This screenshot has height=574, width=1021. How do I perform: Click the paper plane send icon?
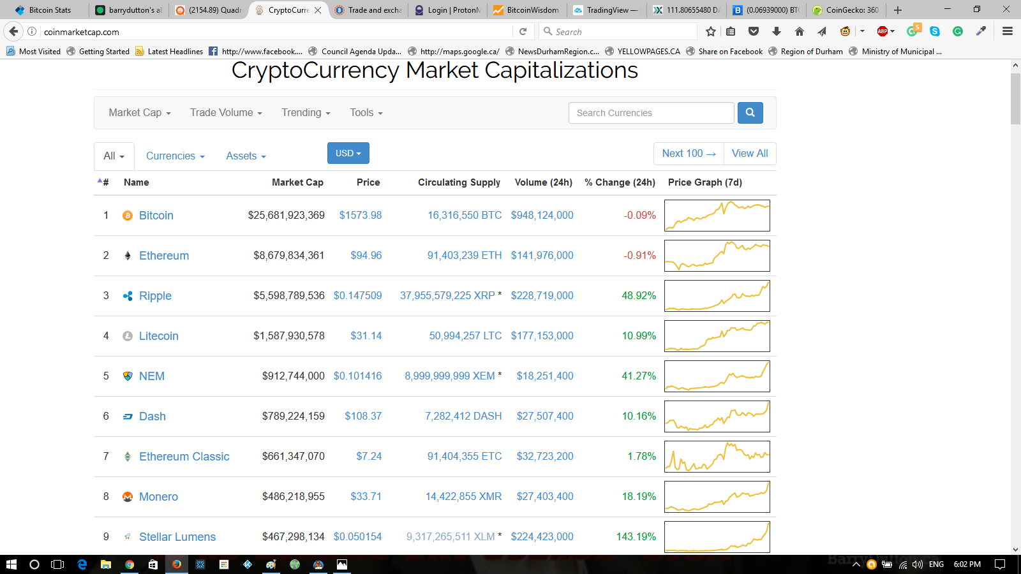coord(822,31)
